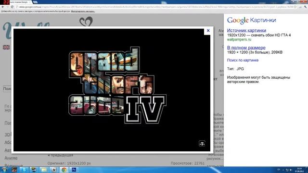Click the предыдущая link below the image
The height and width of the screenshot is (173, 308).
point(60,155)
